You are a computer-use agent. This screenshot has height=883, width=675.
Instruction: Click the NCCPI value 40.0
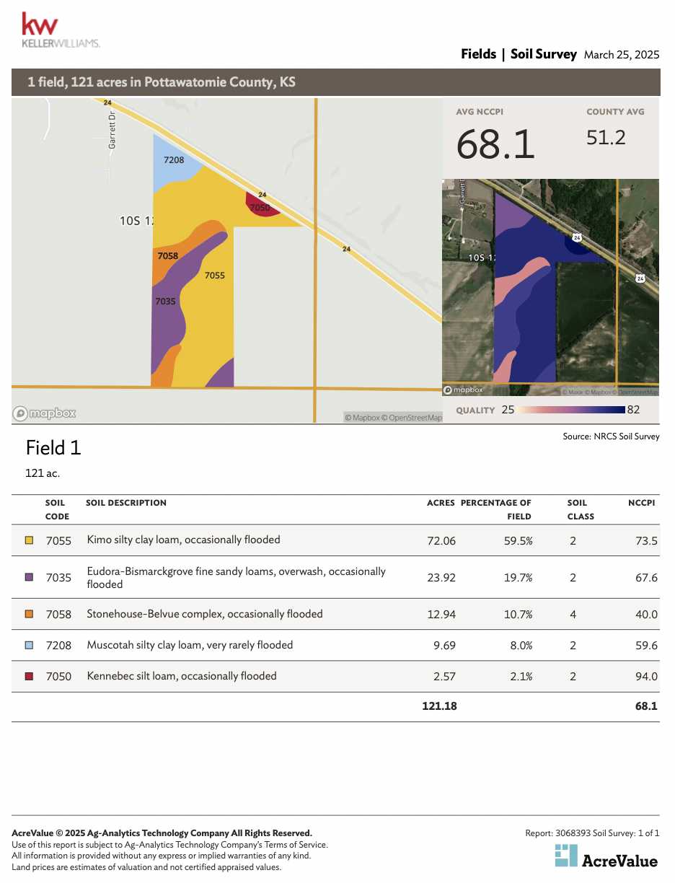pos(646,615)
